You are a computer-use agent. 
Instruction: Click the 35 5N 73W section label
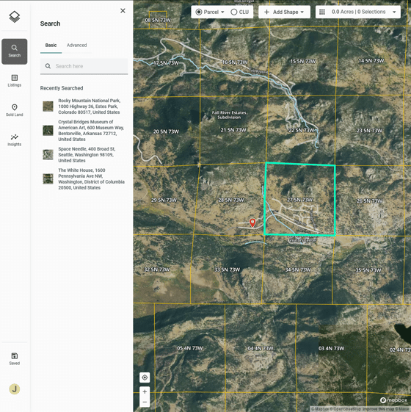(x=368, y=270)
